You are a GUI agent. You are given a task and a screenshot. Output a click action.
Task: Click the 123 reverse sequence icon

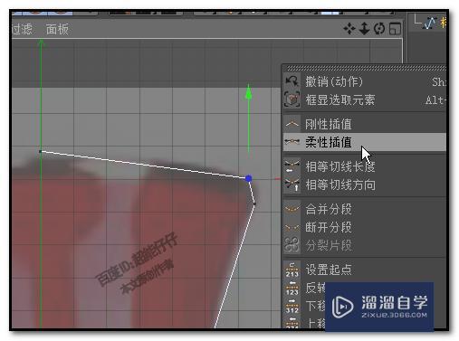point(292,288)
